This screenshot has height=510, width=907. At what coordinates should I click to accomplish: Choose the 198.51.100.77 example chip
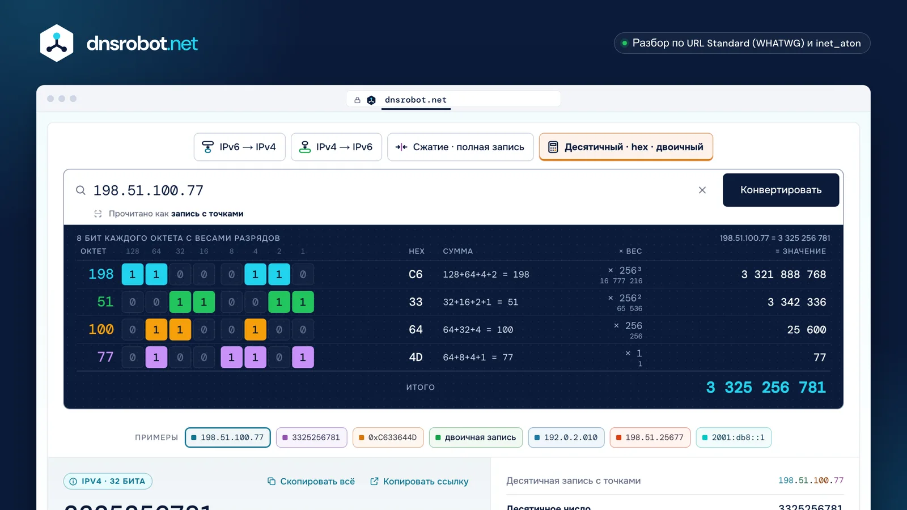[228, 437]
